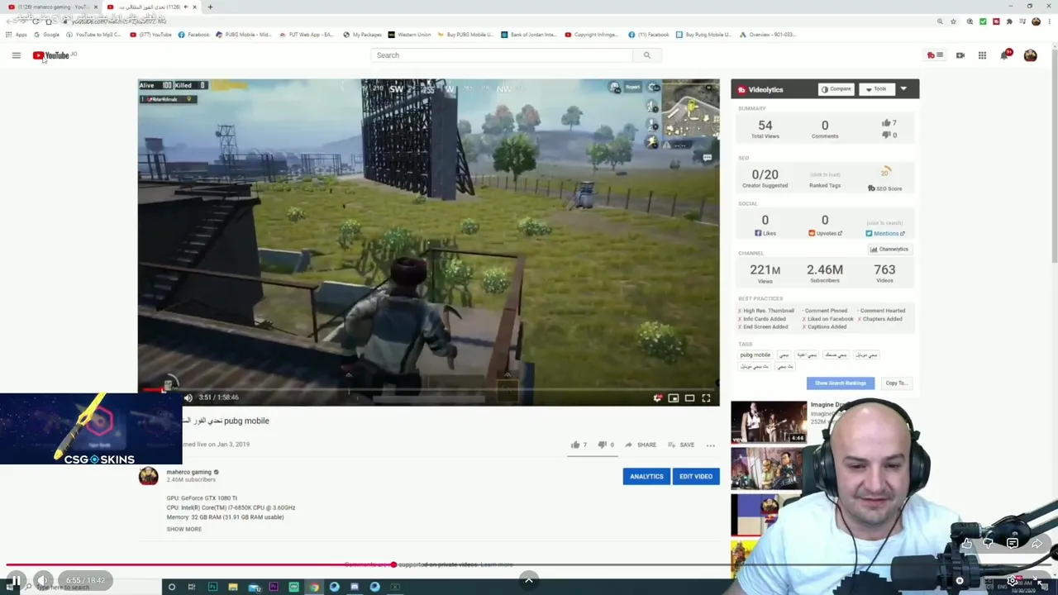1058x595 pixels.
Task: Bookmark this page with the star icon
Action: (953, 21)
